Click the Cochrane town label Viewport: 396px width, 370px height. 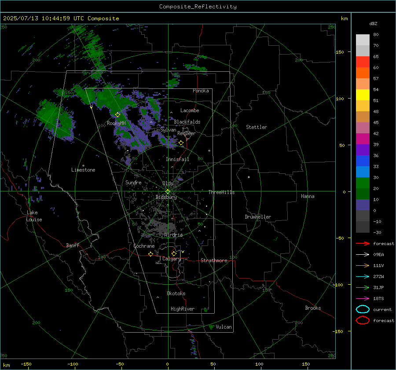[144, 246]
